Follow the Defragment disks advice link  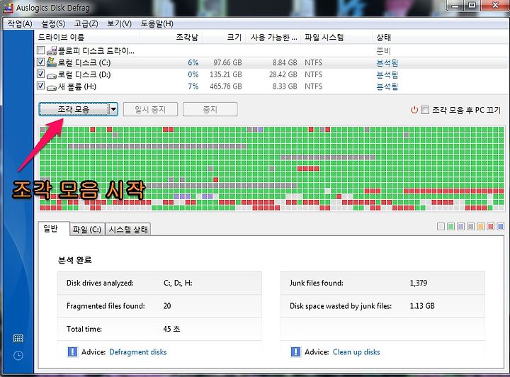click(x=138, y=352)
